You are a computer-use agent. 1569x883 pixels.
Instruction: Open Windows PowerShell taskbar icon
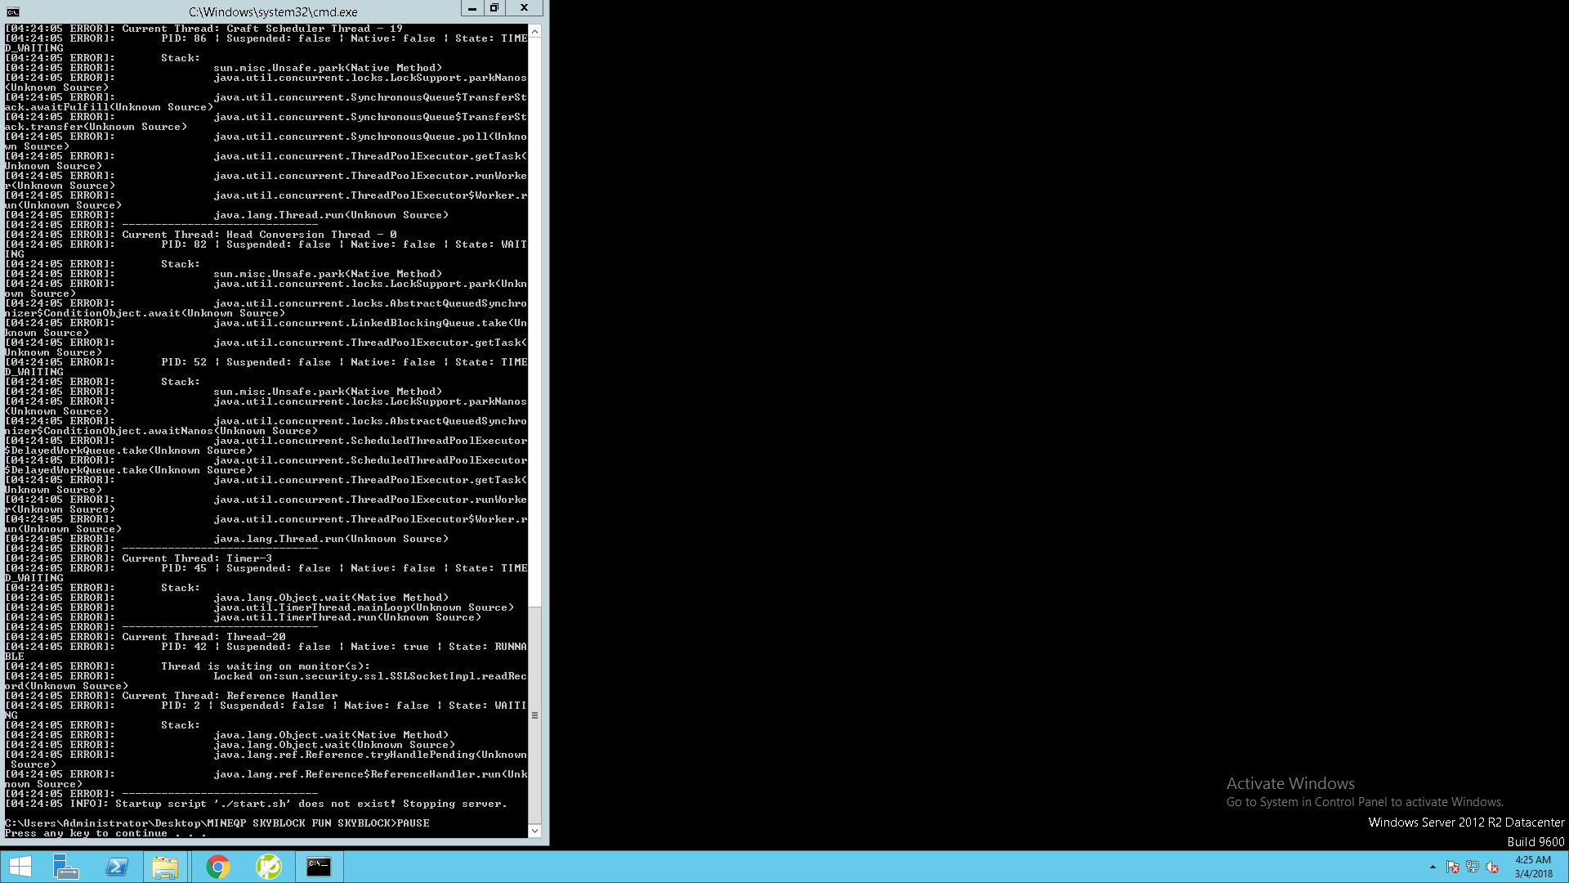(x=117, y=867)
